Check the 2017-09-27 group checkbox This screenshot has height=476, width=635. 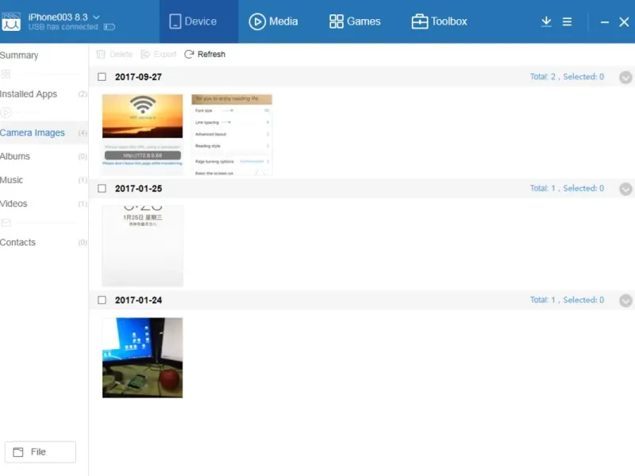(x=102, y=77)
